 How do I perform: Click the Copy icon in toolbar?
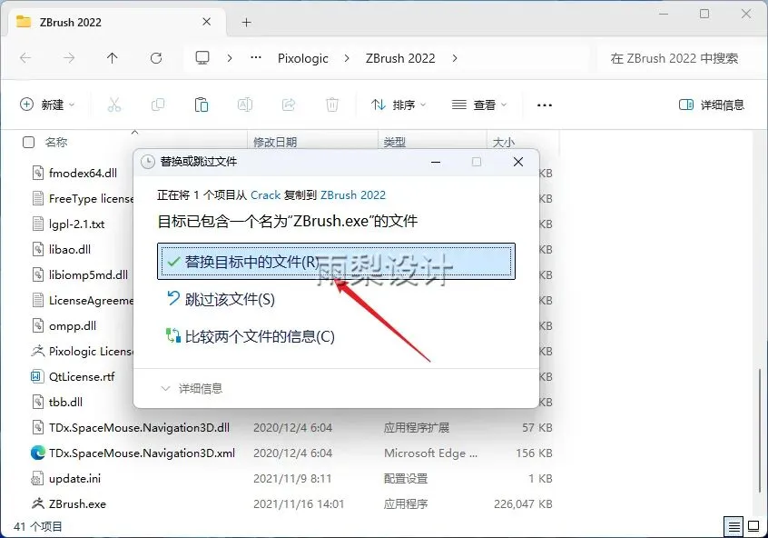point(158,105)
